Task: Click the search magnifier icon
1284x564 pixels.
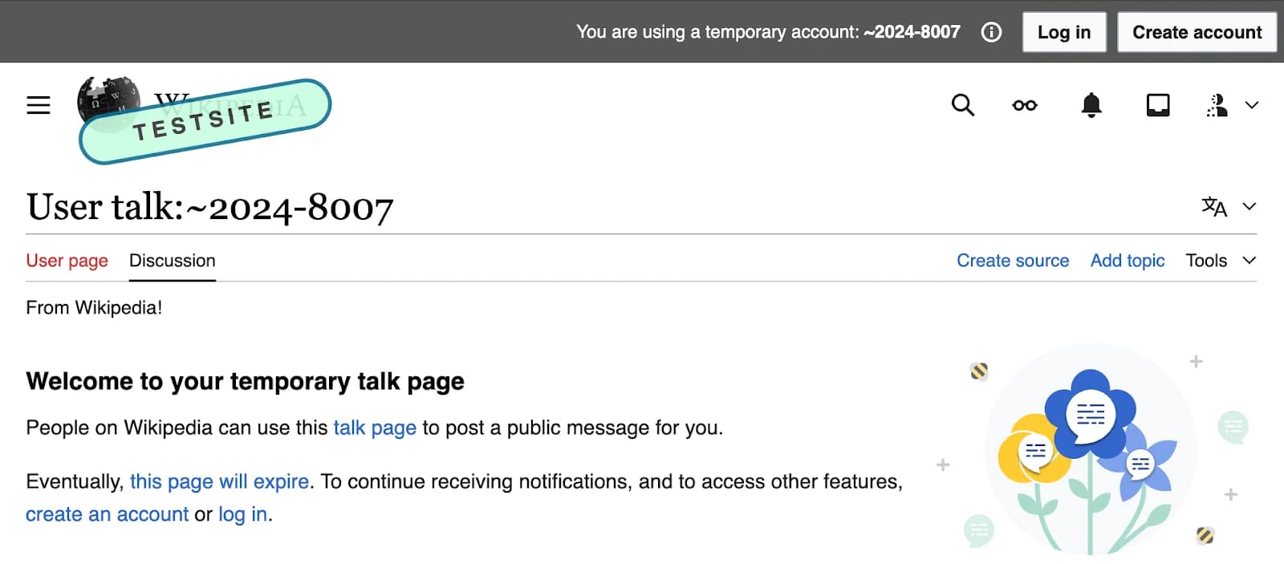Action: click(962, 105)
